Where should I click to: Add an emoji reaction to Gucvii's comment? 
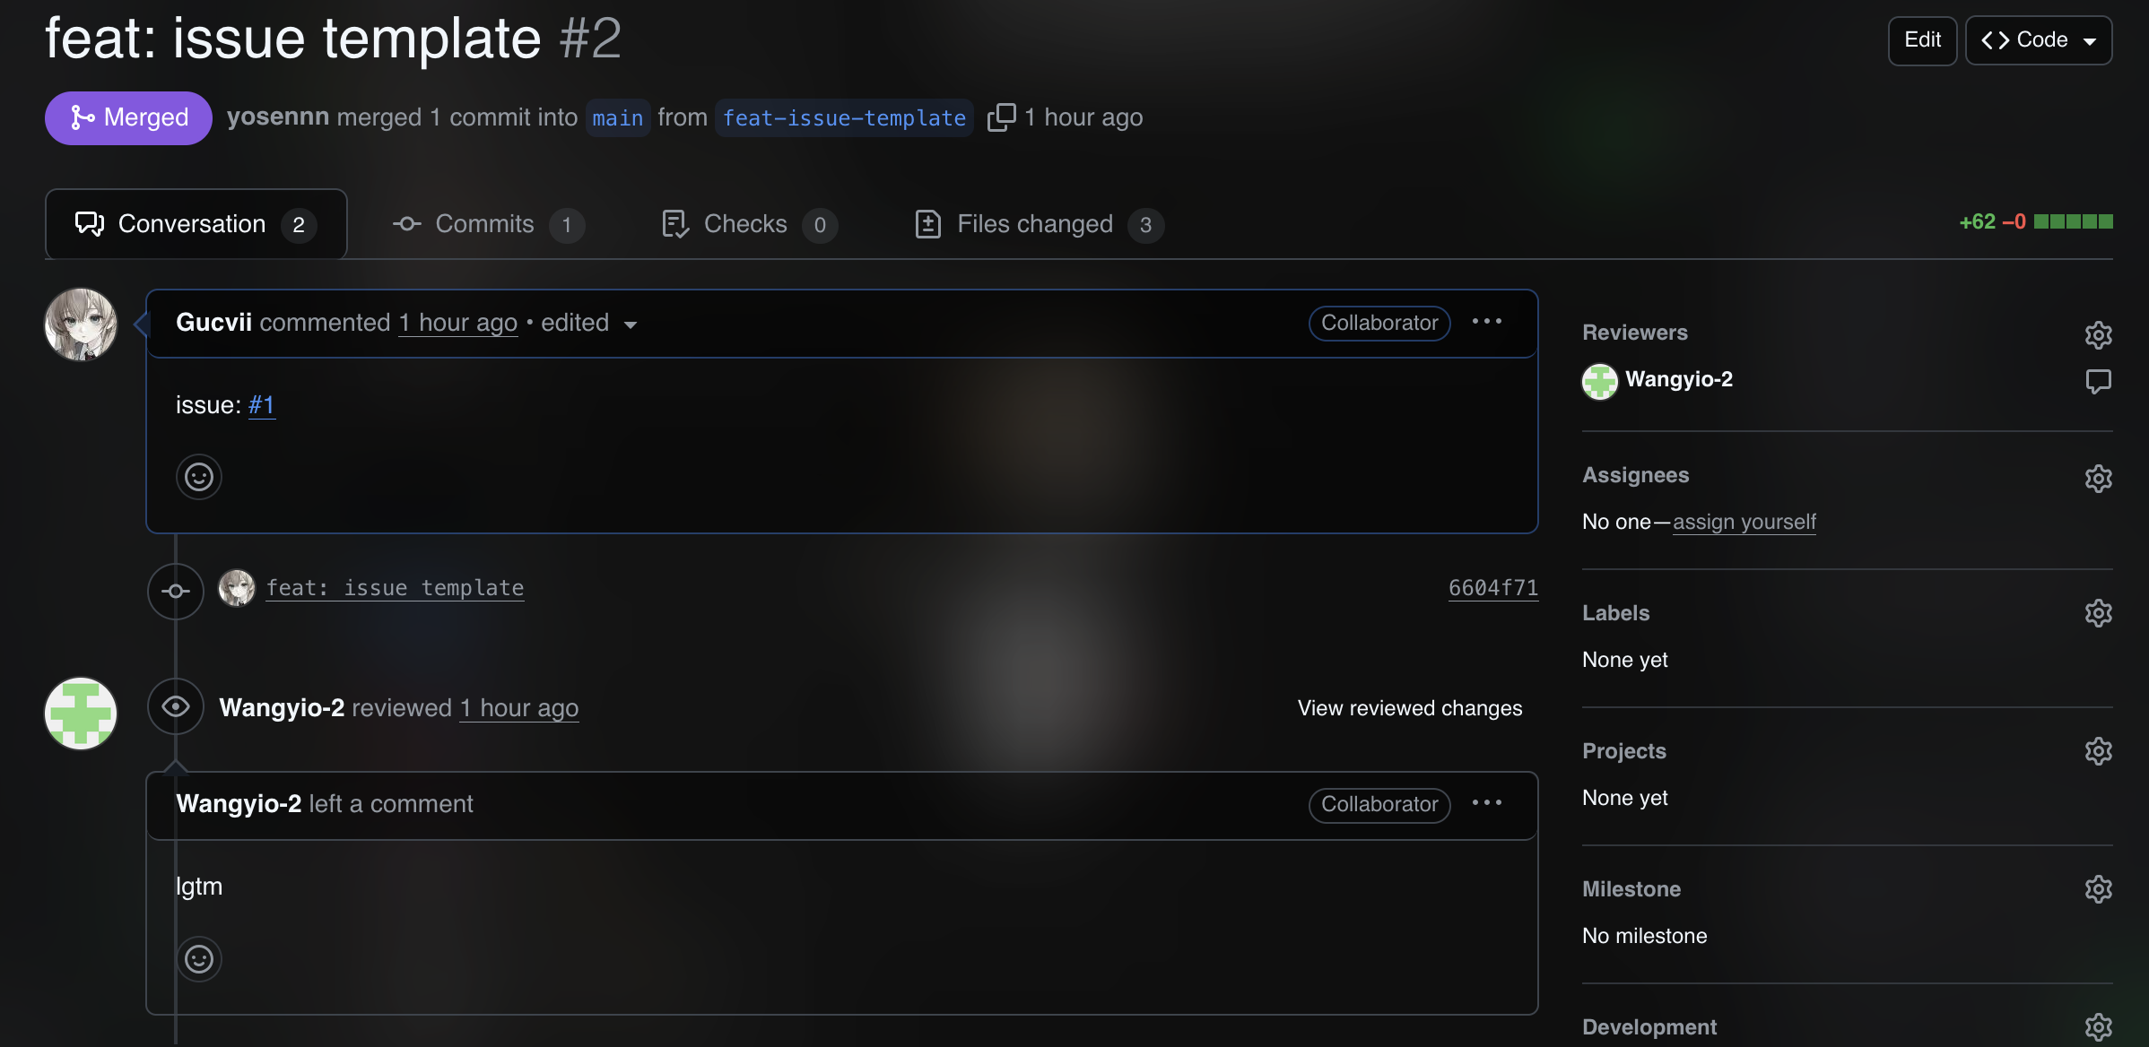tap(199, 477)
